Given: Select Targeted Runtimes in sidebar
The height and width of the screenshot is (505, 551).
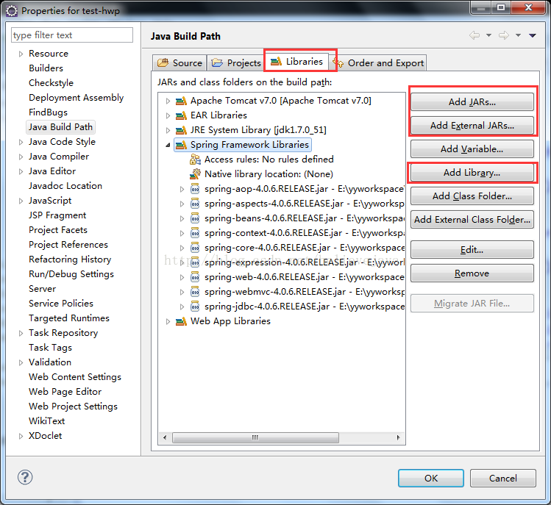Looking at the screenshot, I should [69, 318].
